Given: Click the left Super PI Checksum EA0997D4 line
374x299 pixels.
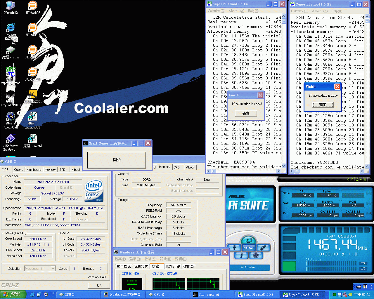Looking at the screenshot, I should (x=231, y=162).
